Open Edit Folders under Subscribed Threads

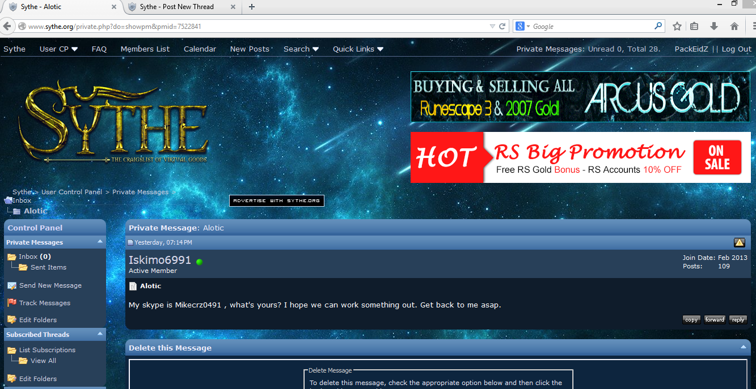click(x=38, y=379)
